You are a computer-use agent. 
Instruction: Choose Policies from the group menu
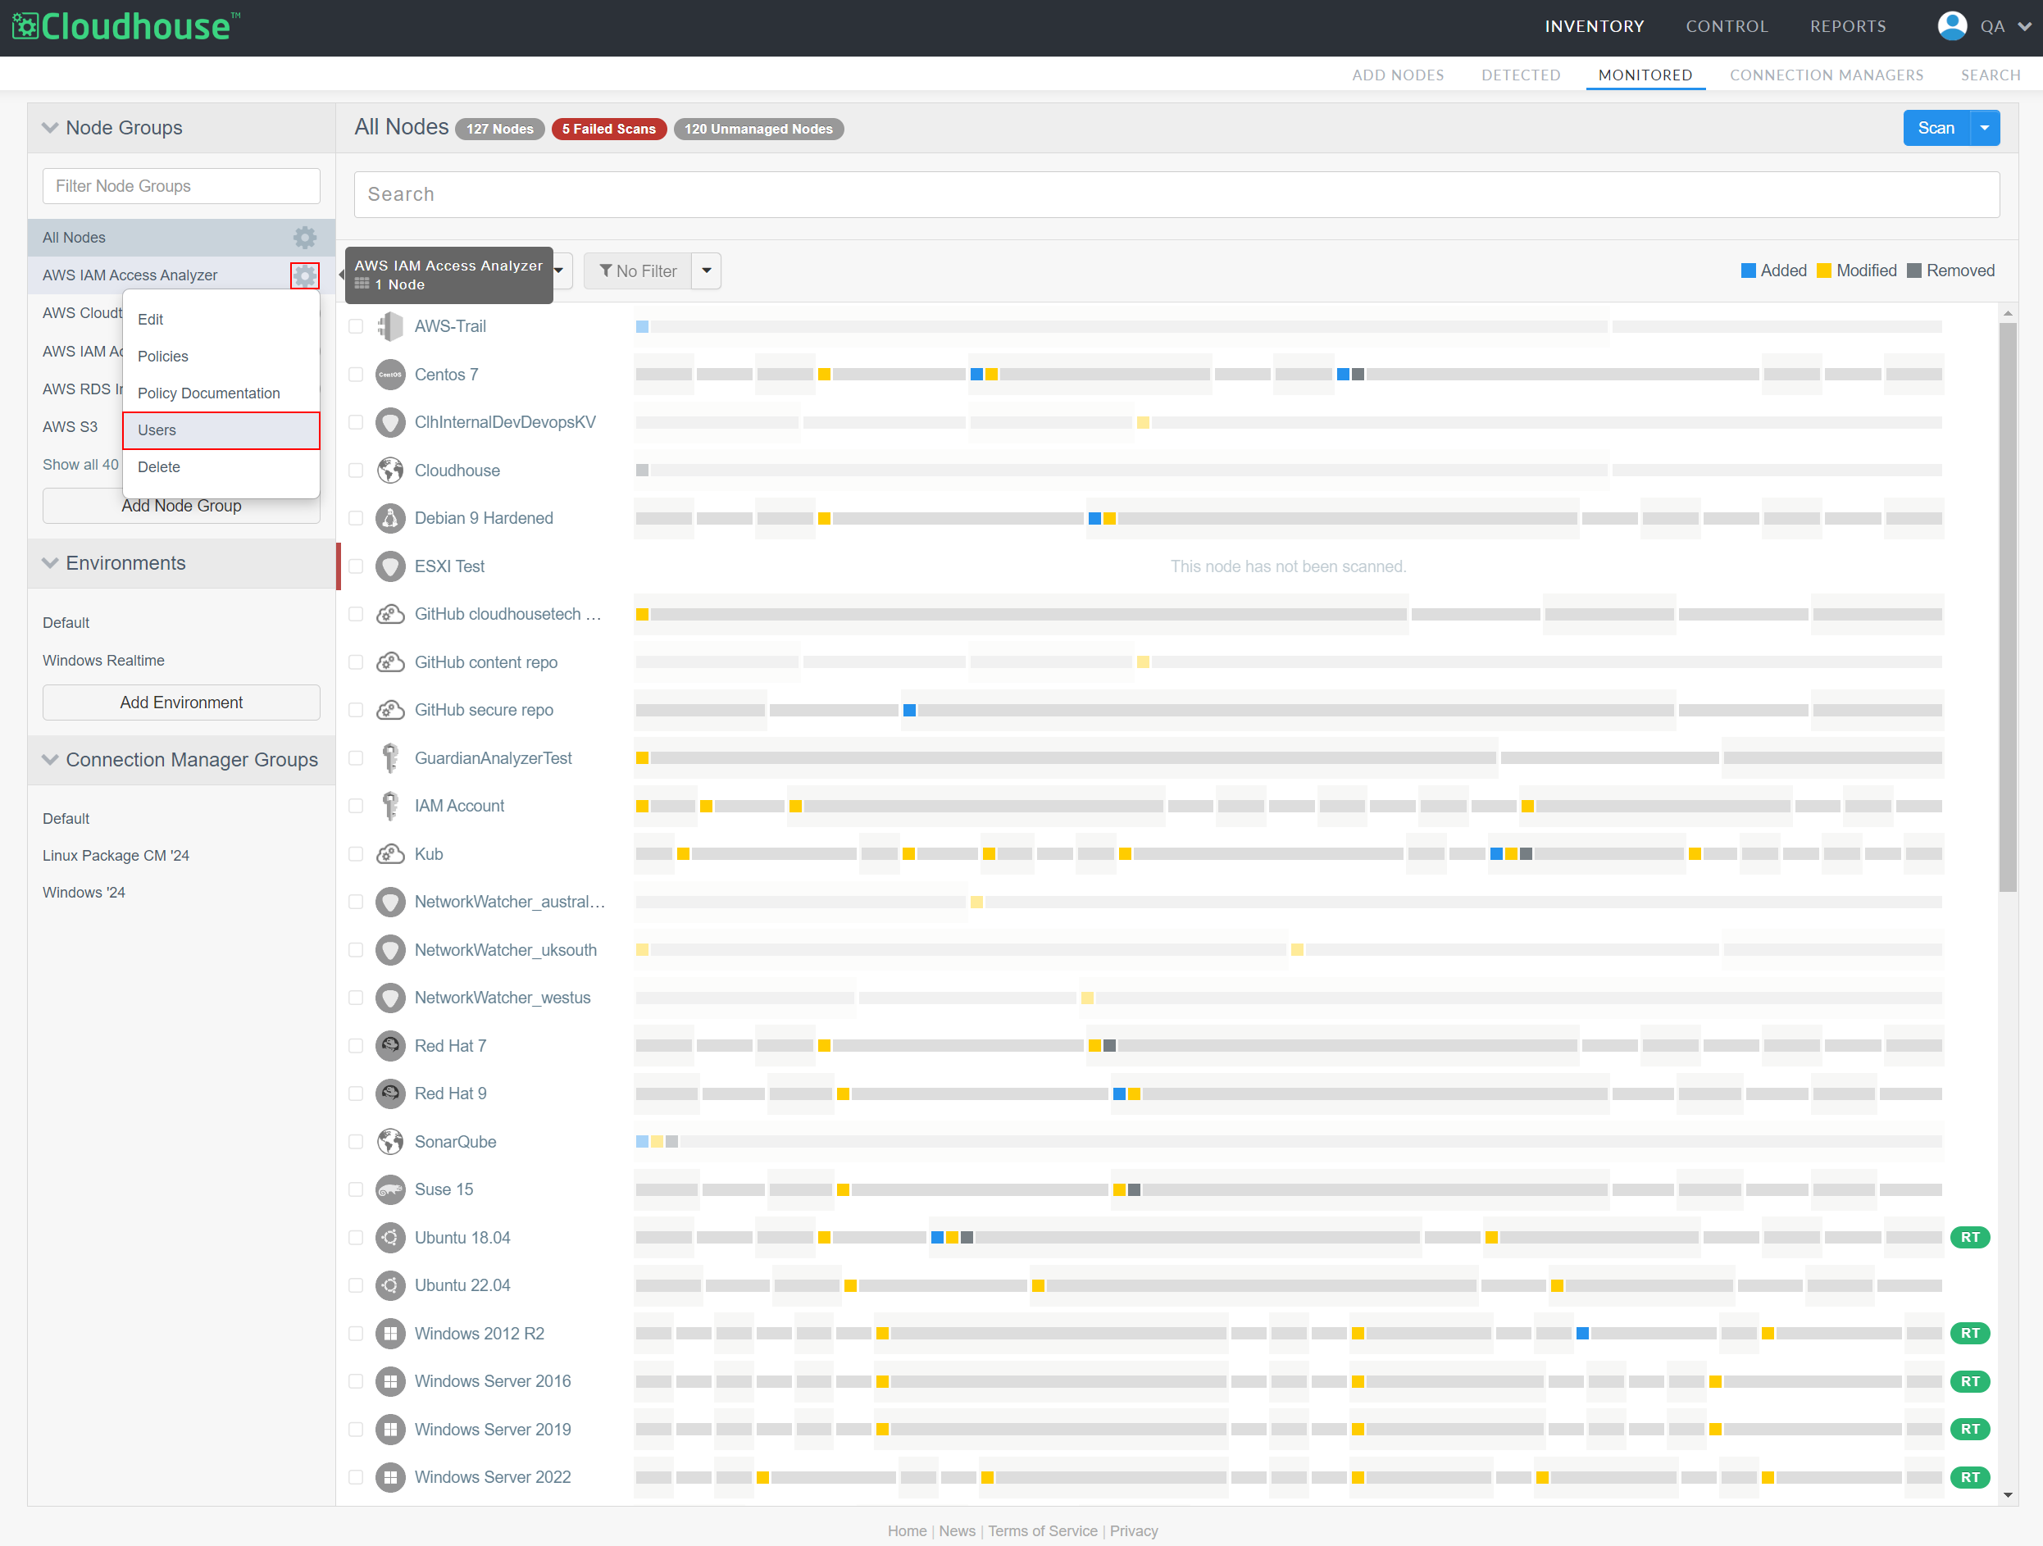(221, 357)
